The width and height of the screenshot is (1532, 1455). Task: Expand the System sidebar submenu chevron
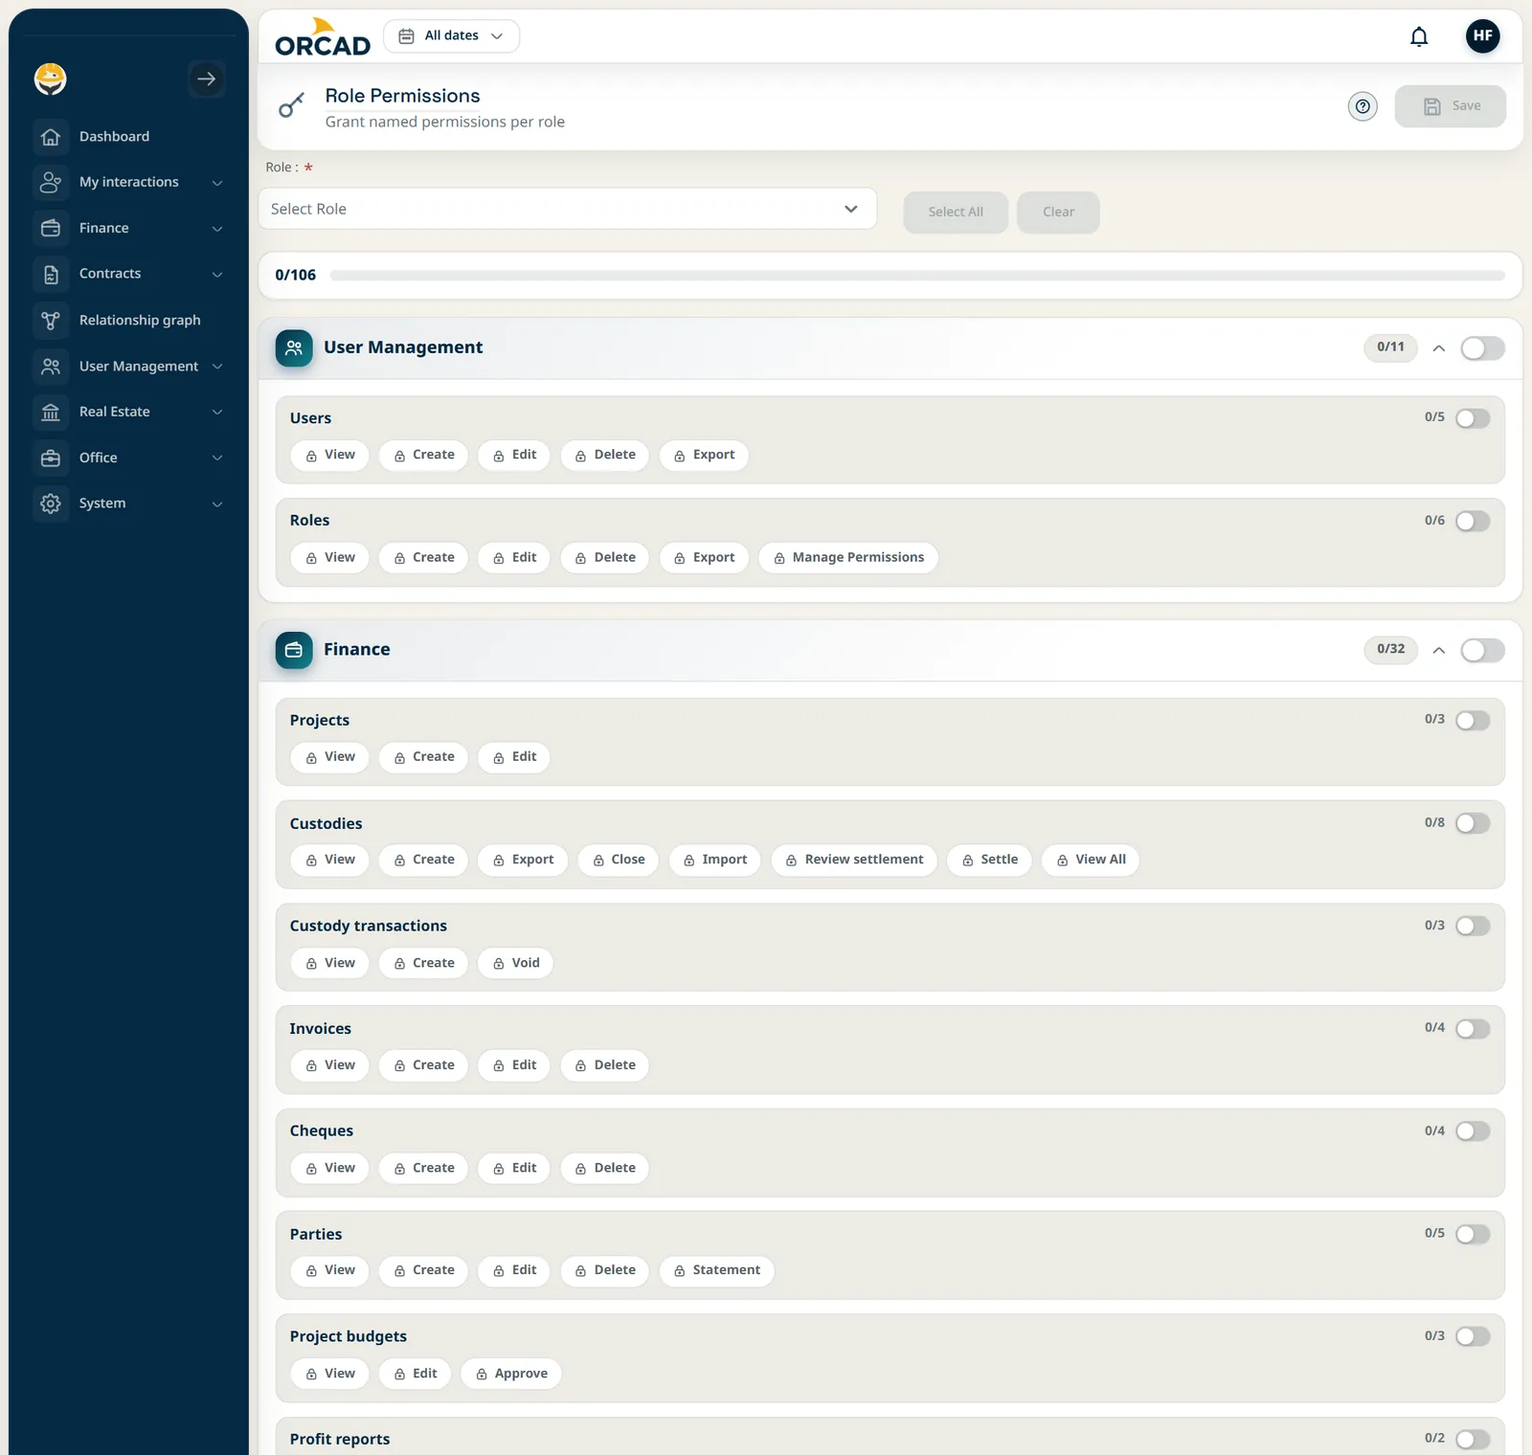217,504
